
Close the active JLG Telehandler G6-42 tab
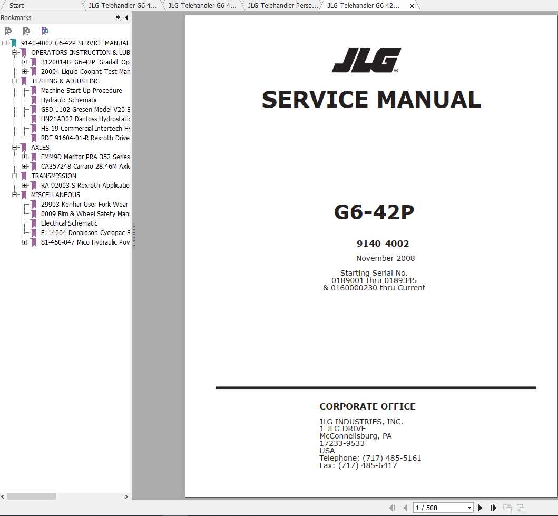click(412, 6)
